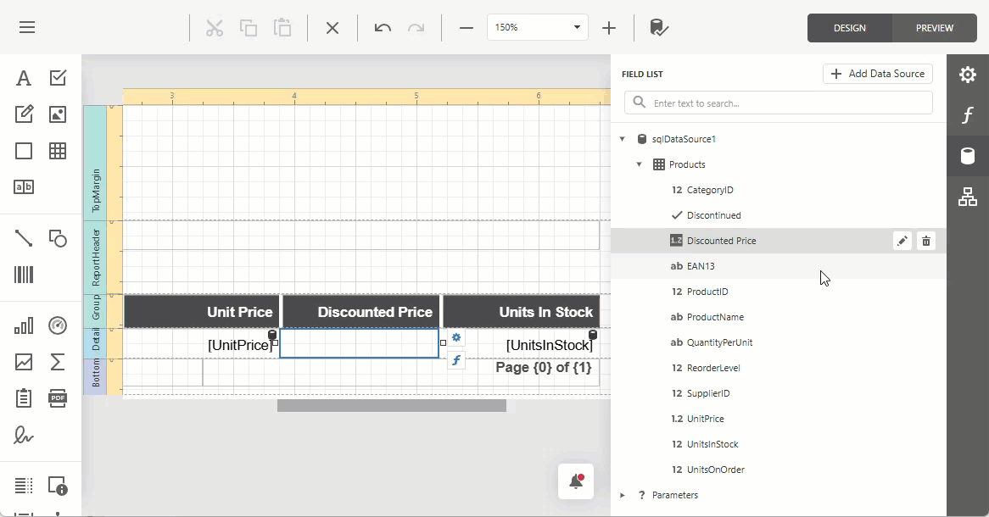Viewport: 989px width, 517px height.
Task: Delete the Discounted Price calculated field
Action: point(926,241)
